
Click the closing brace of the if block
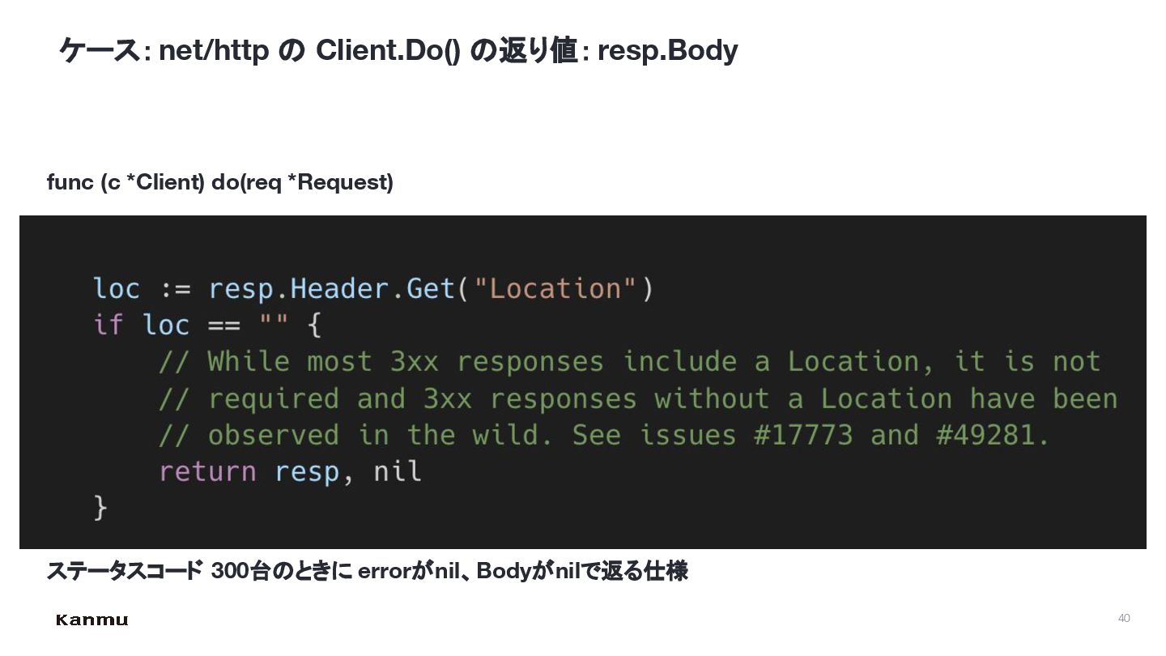tap(100, 509)
